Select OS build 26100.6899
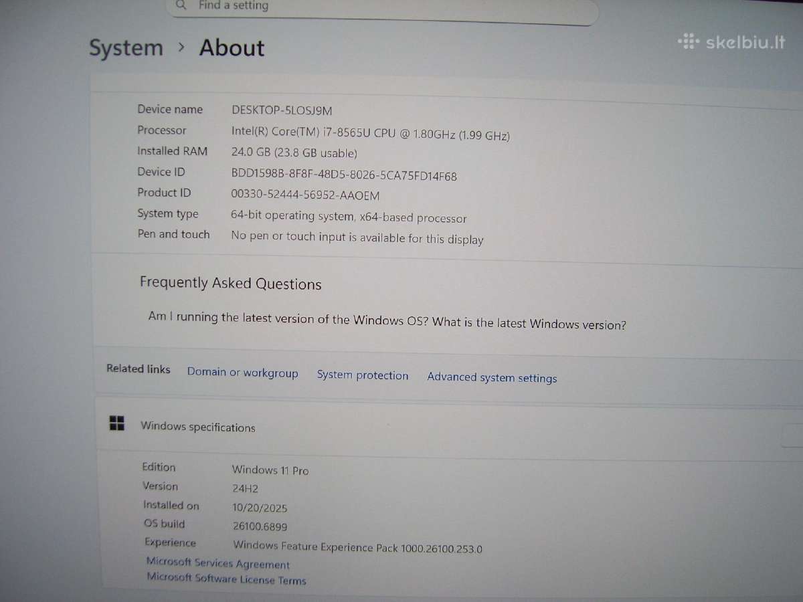803x602 pixels. (x=260, y=526)
